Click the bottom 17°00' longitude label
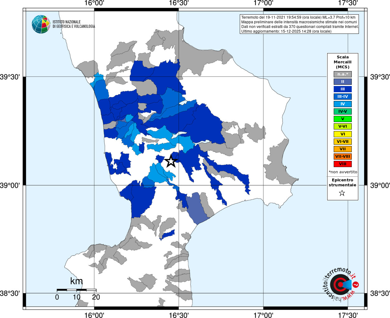Image resolution: width=390 pixels, height=318 pixels. 263,315
